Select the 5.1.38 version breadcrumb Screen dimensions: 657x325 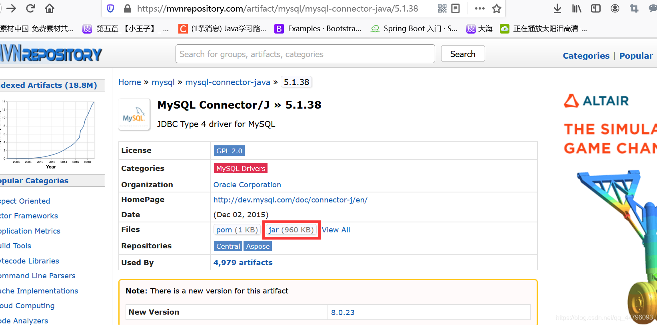pos(296,82)
